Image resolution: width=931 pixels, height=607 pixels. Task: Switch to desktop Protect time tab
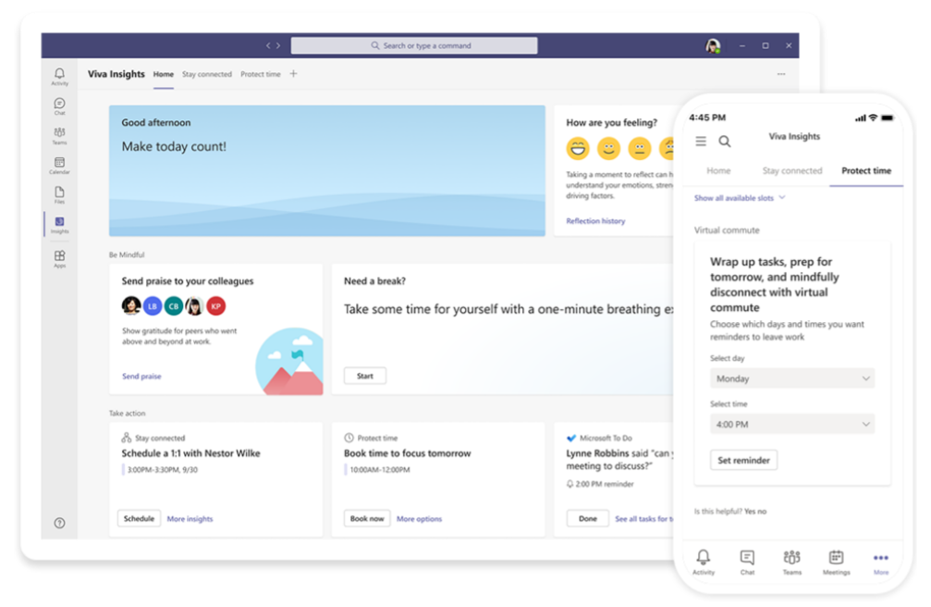pyautogui.click(x=260, y=74)
